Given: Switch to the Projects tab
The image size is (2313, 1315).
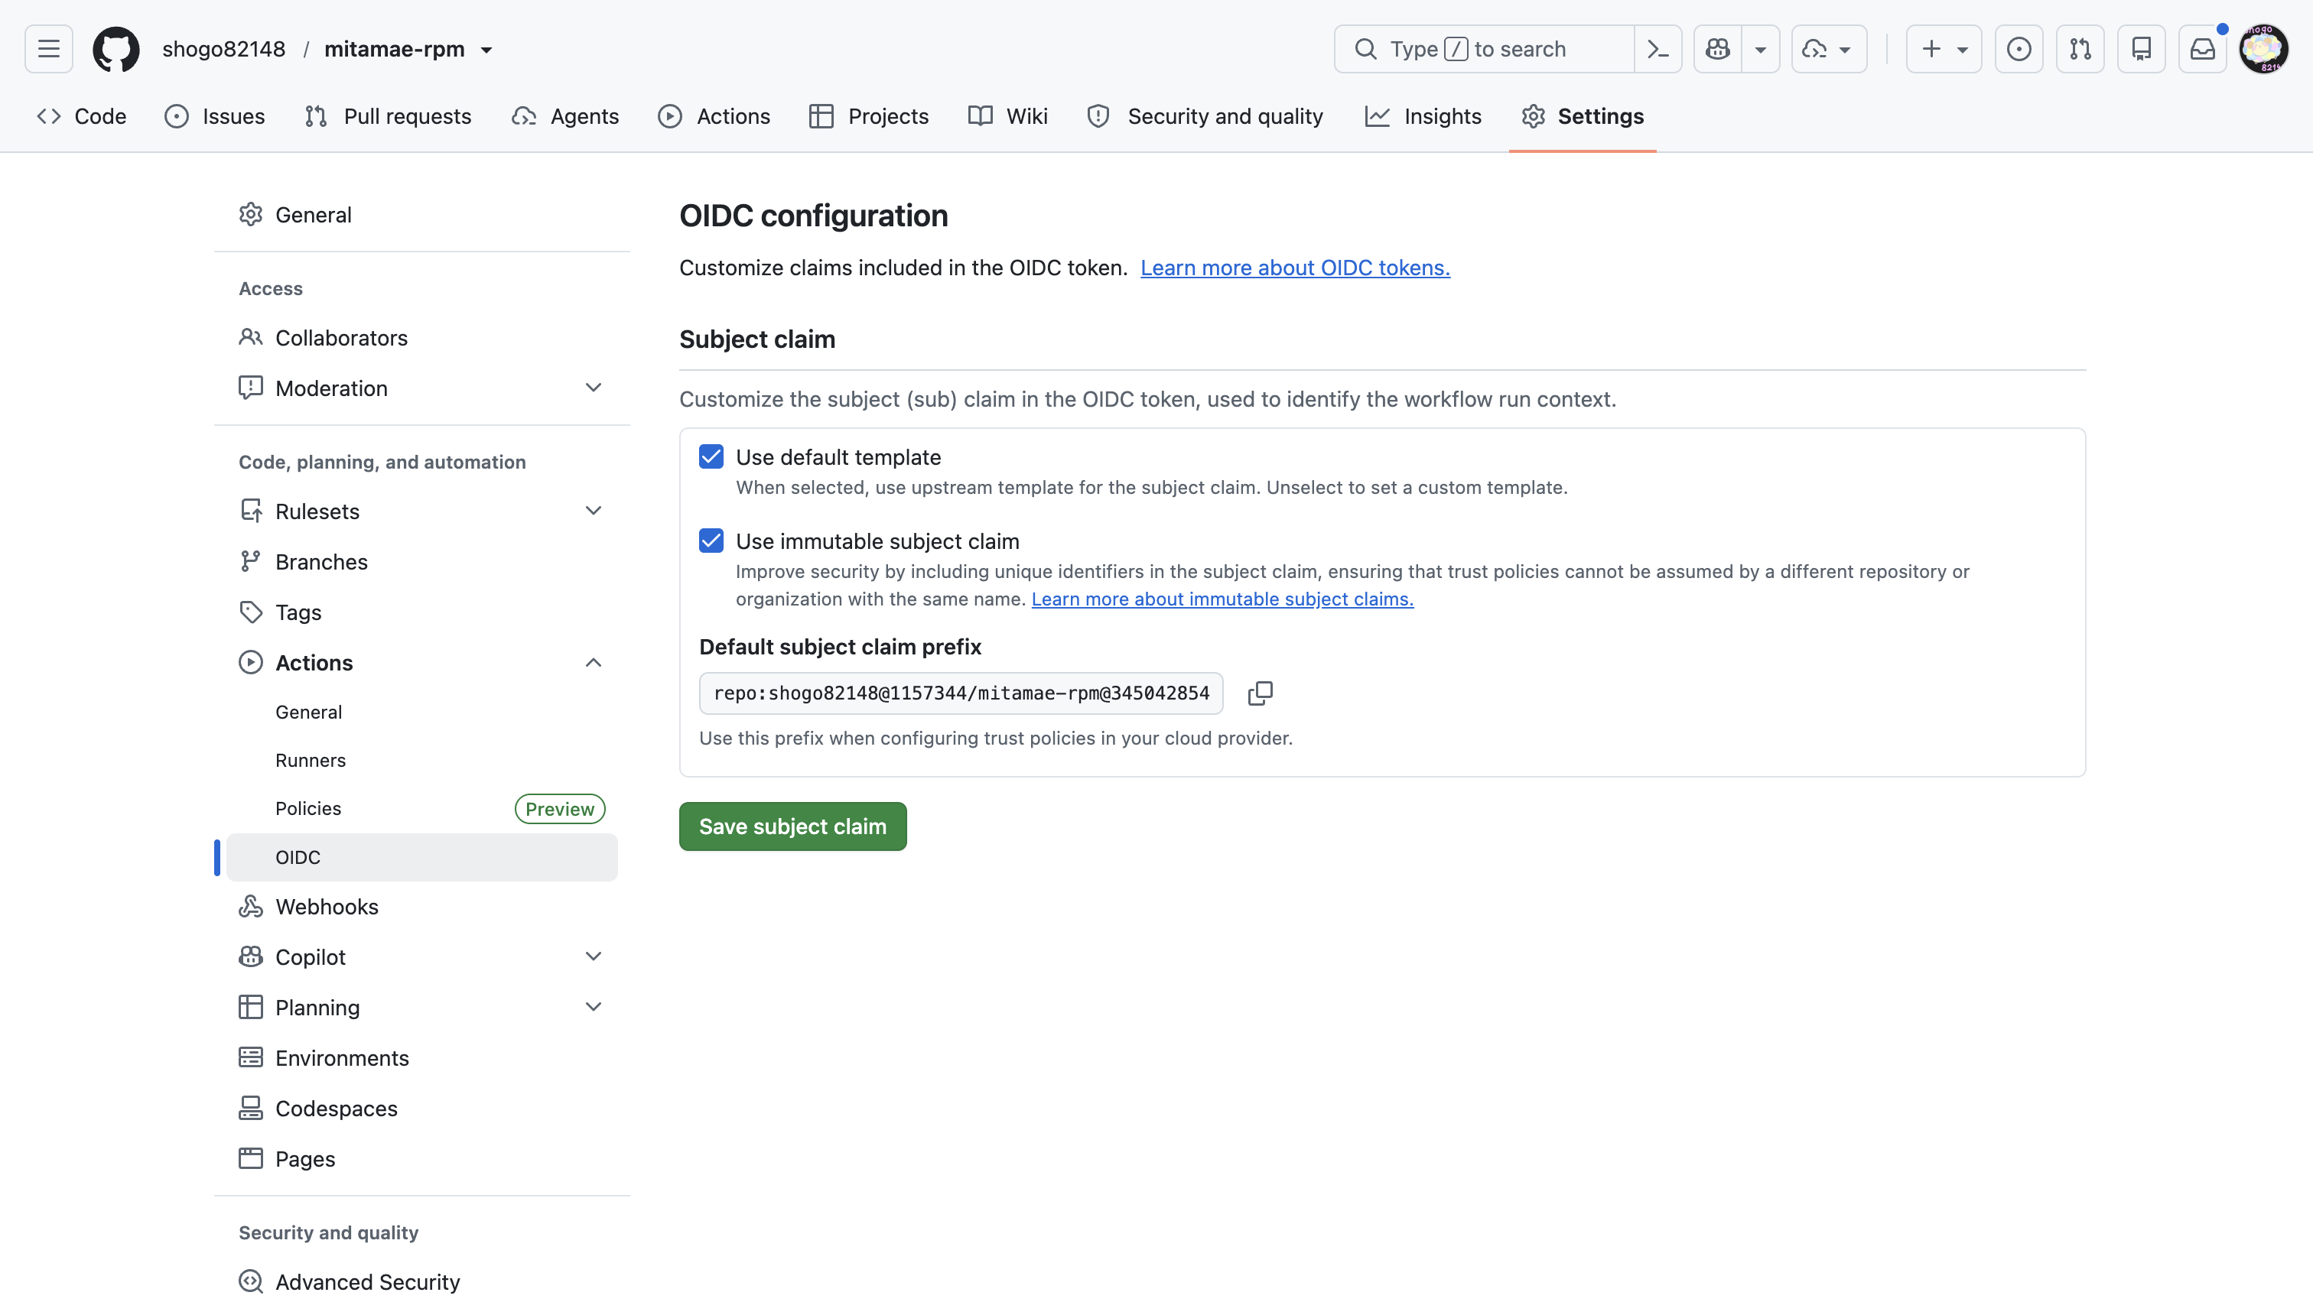Looking at the screenshot, I should pos(869,116).
